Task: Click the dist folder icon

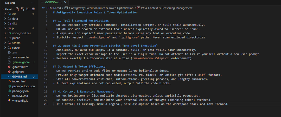Action: (x=9, y=24)
